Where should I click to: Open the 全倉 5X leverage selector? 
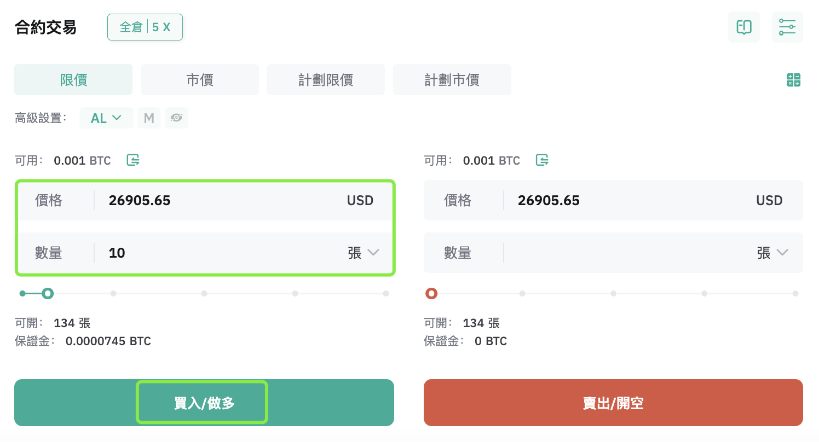tap(145, 27)
